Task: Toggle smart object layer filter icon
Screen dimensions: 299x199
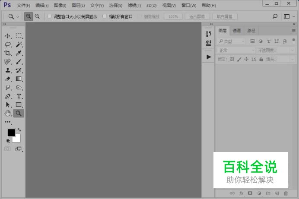Action: click(285, 41)
